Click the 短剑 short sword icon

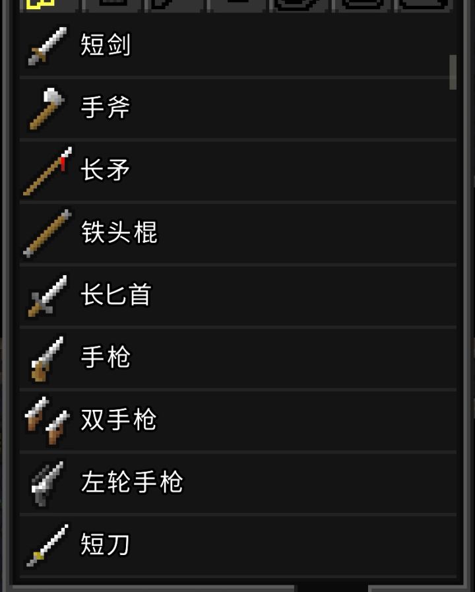tap(47, 46)
